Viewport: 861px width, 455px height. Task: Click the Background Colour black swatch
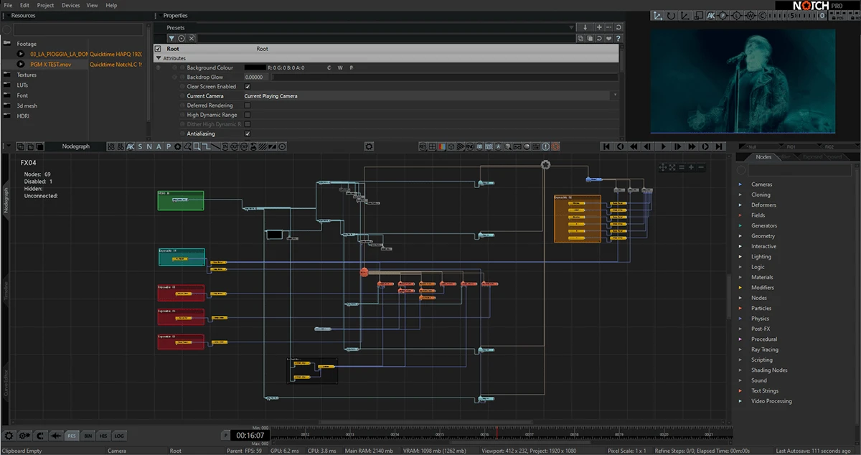pyautogui.click(x=255, y=67)
